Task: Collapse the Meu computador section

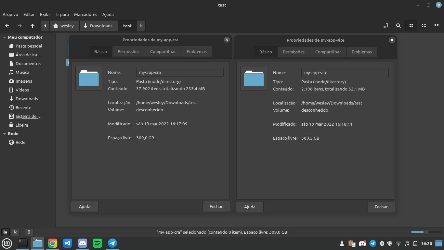Action: pos(4,37)
